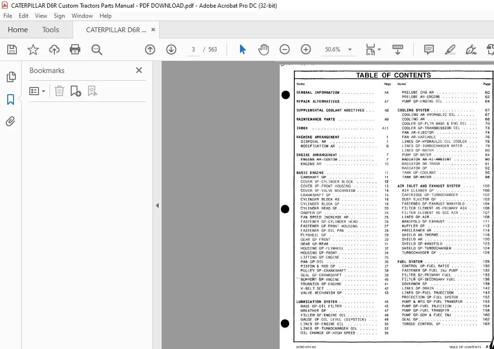
Task: Add a comment sticky note
Action: (x=429, y=50)
